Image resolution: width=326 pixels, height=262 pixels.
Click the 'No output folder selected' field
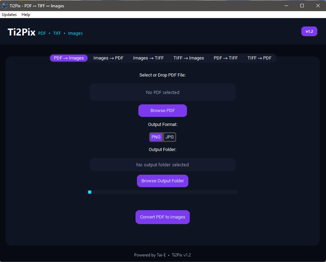tap(163, 165)
